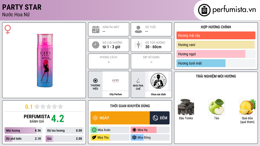Click the PERFUMISTA ĐÁNH GIÁ label

[x=37, y=119]
